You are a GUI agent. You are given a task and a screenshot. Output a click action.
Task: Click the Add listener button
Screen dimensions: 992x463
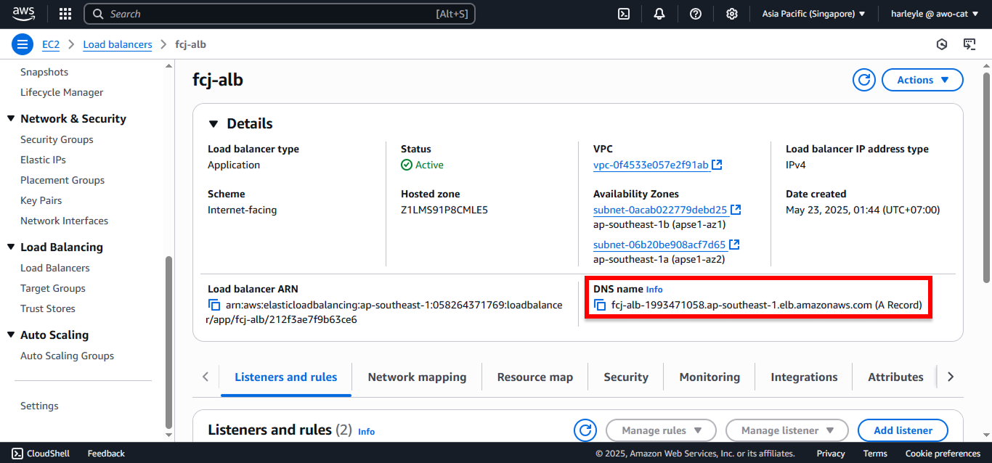tap(903, 430)
